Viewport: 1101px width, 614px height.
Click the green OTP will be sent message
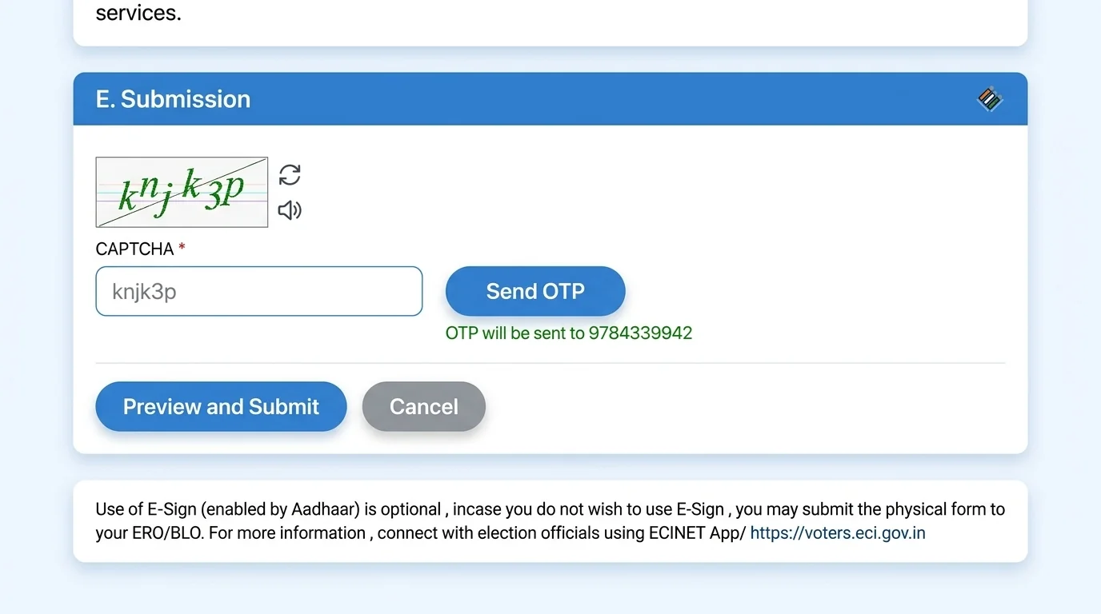tap(569, 333)
